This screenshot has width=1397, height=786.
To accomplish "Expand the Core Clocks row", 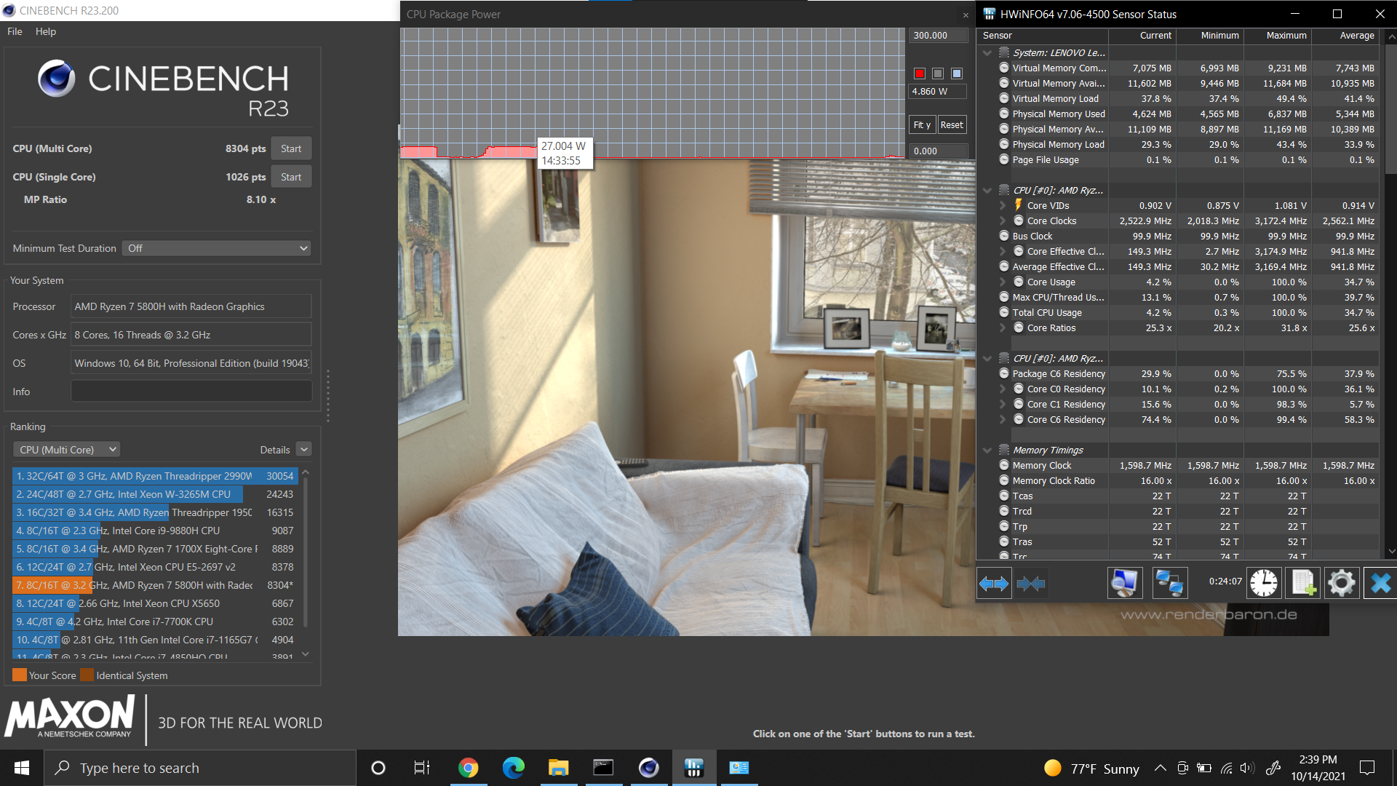I will 1002,221.
